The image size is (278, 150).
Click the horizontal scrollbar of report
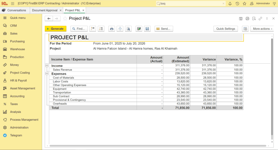(158, 146)
